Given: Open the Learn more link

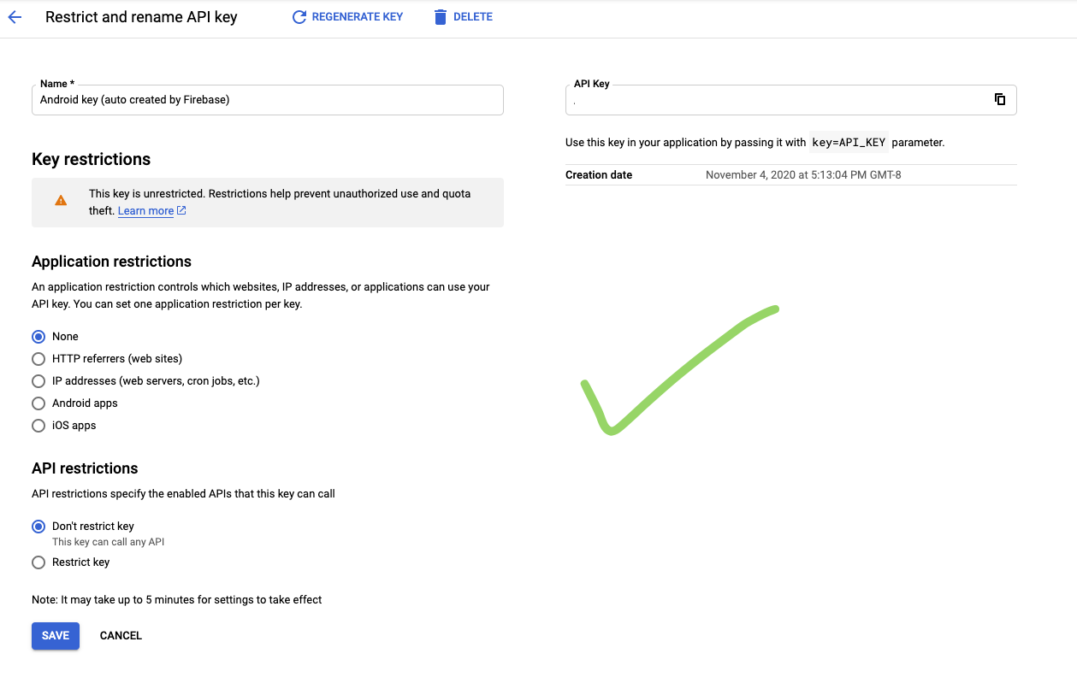Looking at the screenshot, I should click(145, 211).
